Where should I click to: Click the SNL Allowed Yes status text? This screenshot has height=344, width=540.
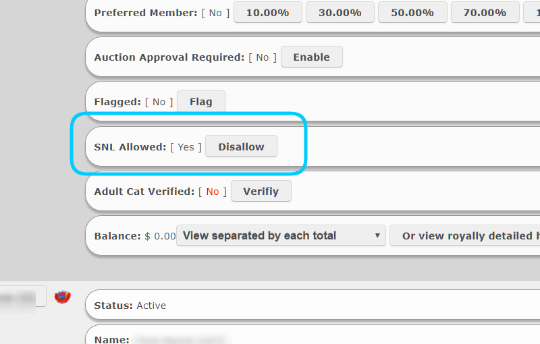[186, 147]
